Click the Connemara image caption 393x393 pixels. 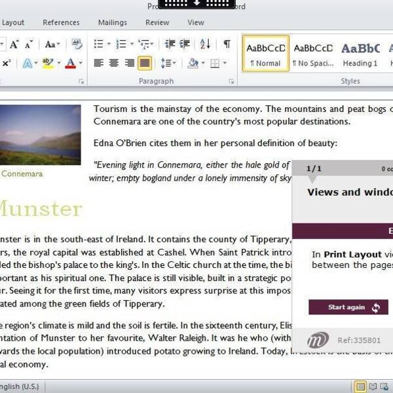(x=22, y=174)
